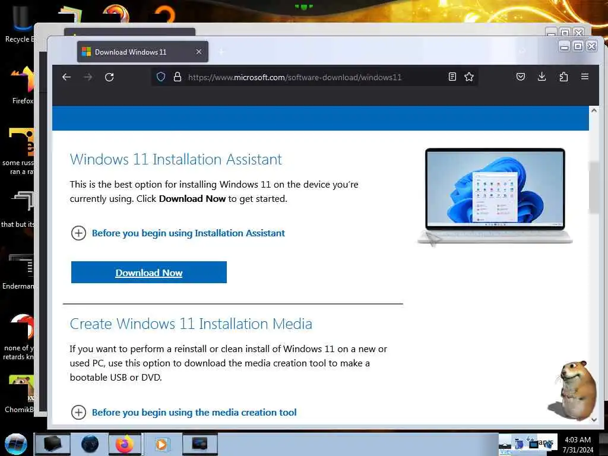Click the taskbar clock showing 4:03 AM
Screen dimensions: 608x456
pos(578,444)
